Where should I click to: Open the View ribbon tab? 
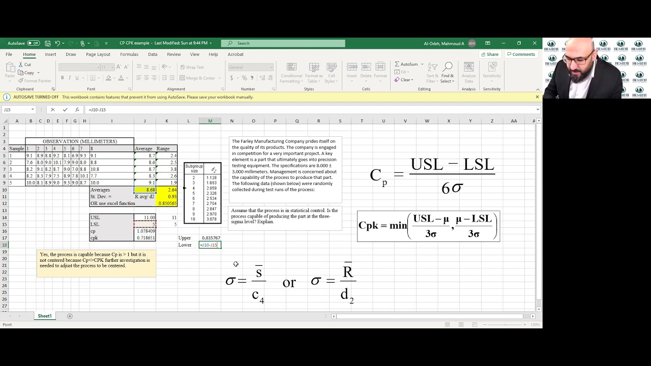pyautogui.click(x=195, y=54)
